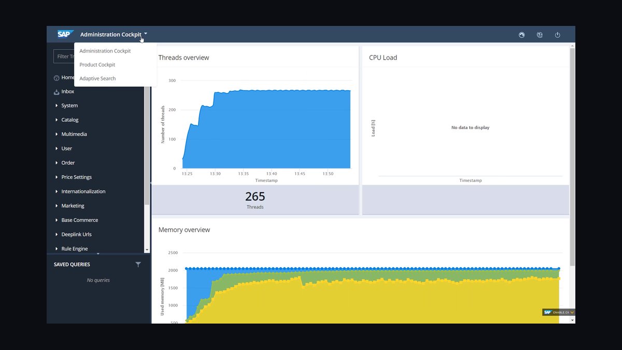Click the Filter Tree input field
The height and width of the screenshot is (350, 622).
click(64, 57)
